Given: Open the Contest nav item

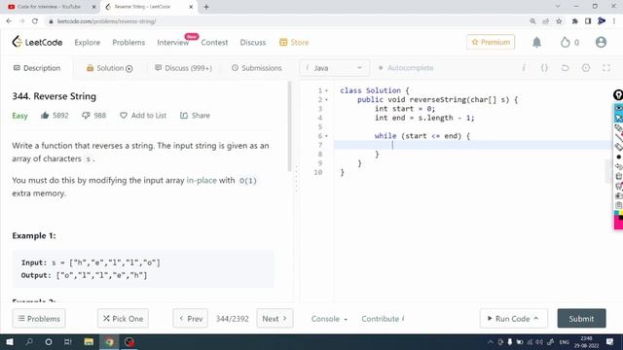Looking at the screenshot, I should 214,42.
